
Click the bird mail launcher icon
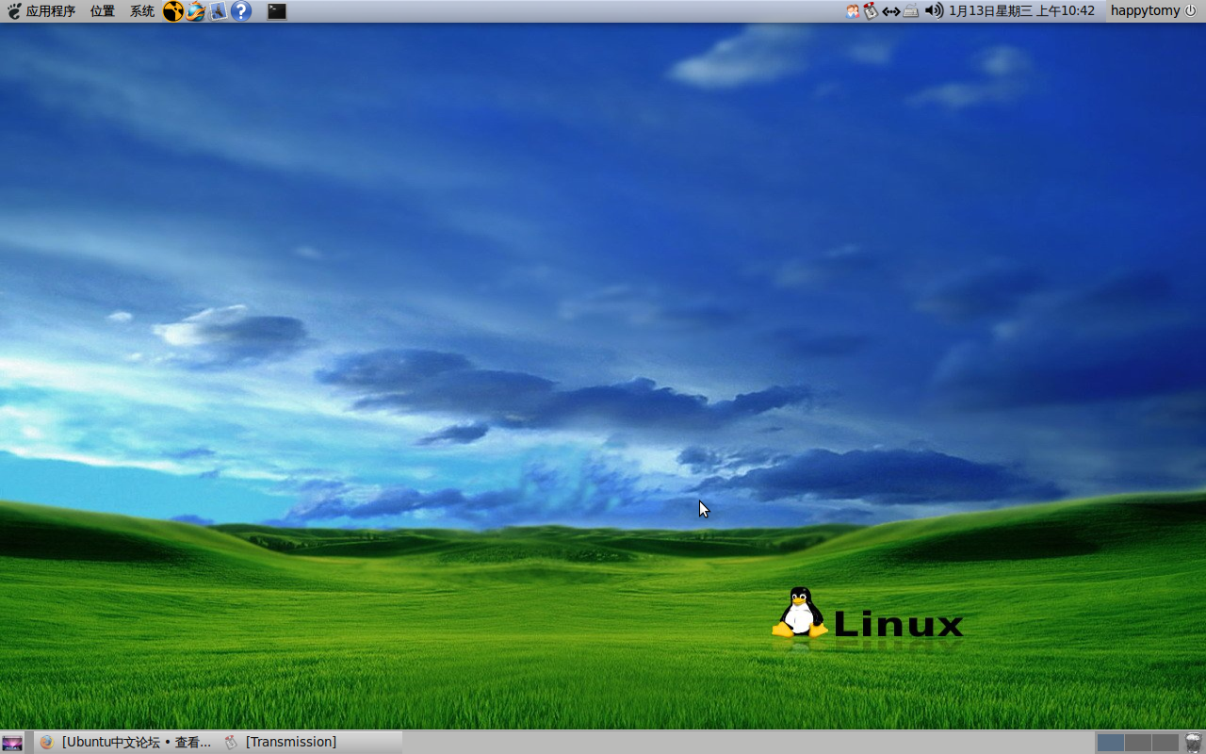[219, 11]
